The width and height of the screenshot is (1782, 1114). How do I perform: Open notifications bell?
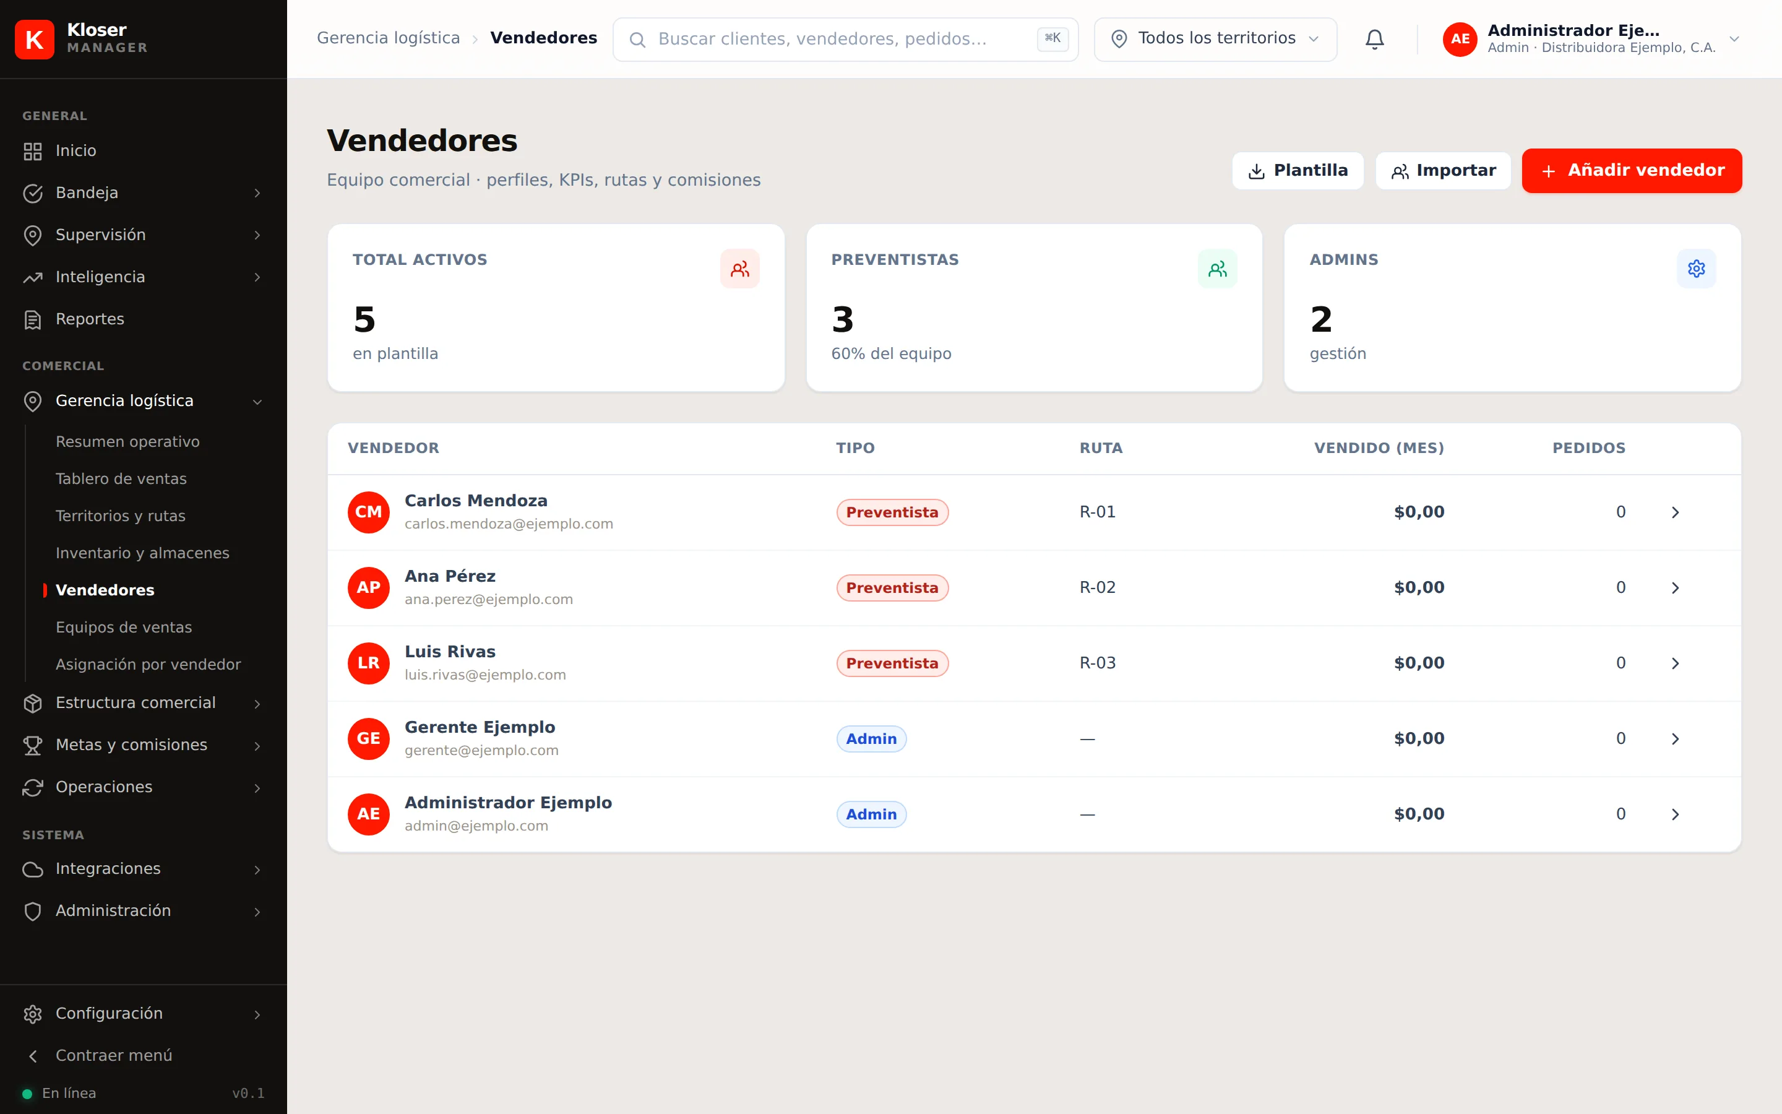[1374, 39]
